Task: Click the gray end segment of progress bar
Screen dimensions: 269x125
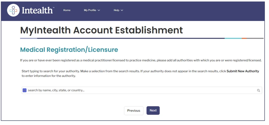Action: click(255, 38)
